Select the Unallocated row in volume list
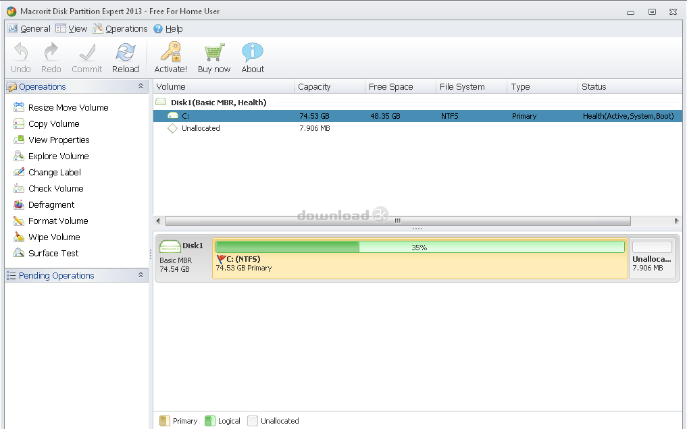The height and width of the screenshot is (429, 687). pyautogui.click(x=417, y=128)
